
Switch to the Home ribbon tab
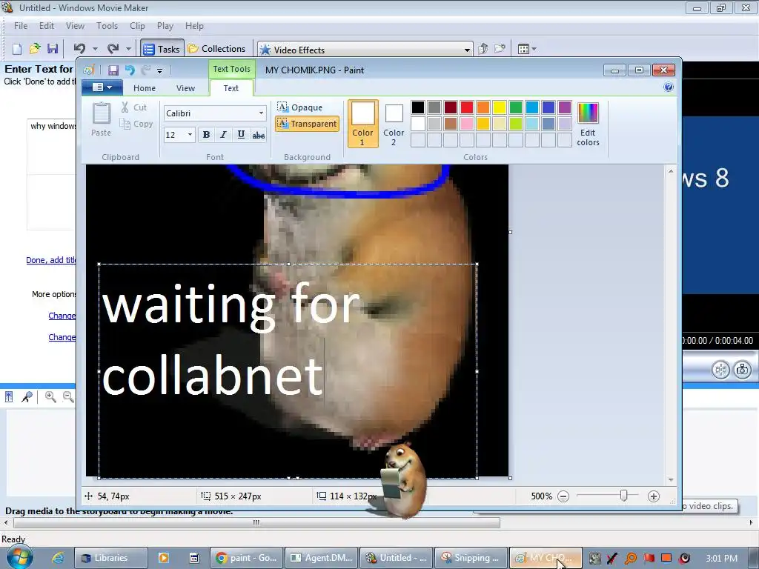point(145,88)
